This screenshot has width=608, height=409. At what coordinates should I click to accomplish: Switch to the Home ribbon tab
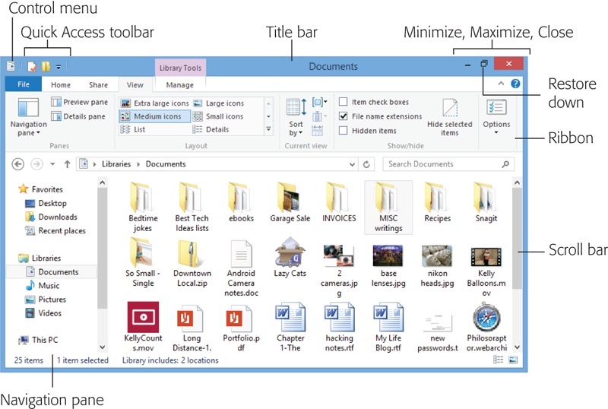(61, 84)
